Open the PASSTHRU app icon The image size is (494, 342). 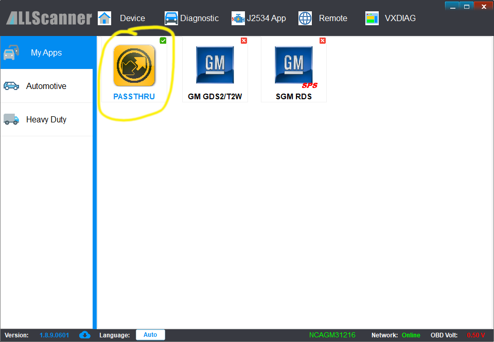coord(134,66)
